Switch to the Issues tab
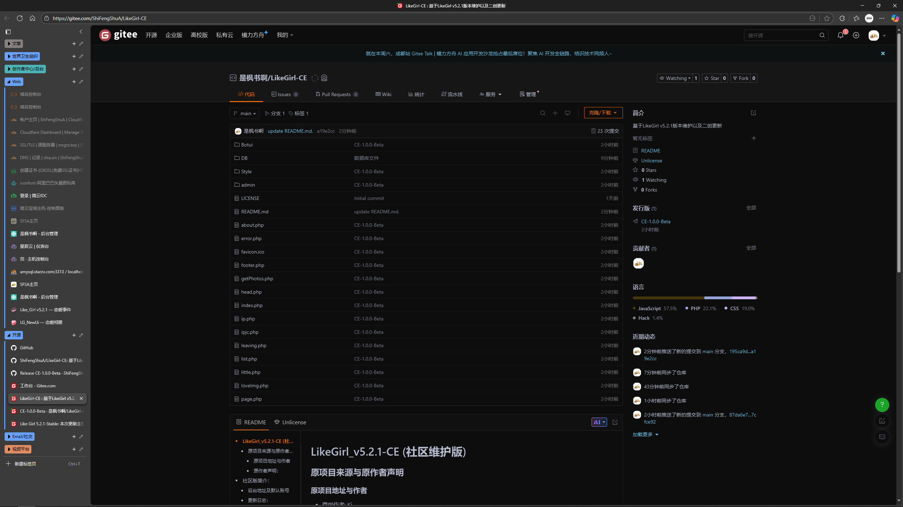The height and width of the screenshot is (507, 903). 284,94
